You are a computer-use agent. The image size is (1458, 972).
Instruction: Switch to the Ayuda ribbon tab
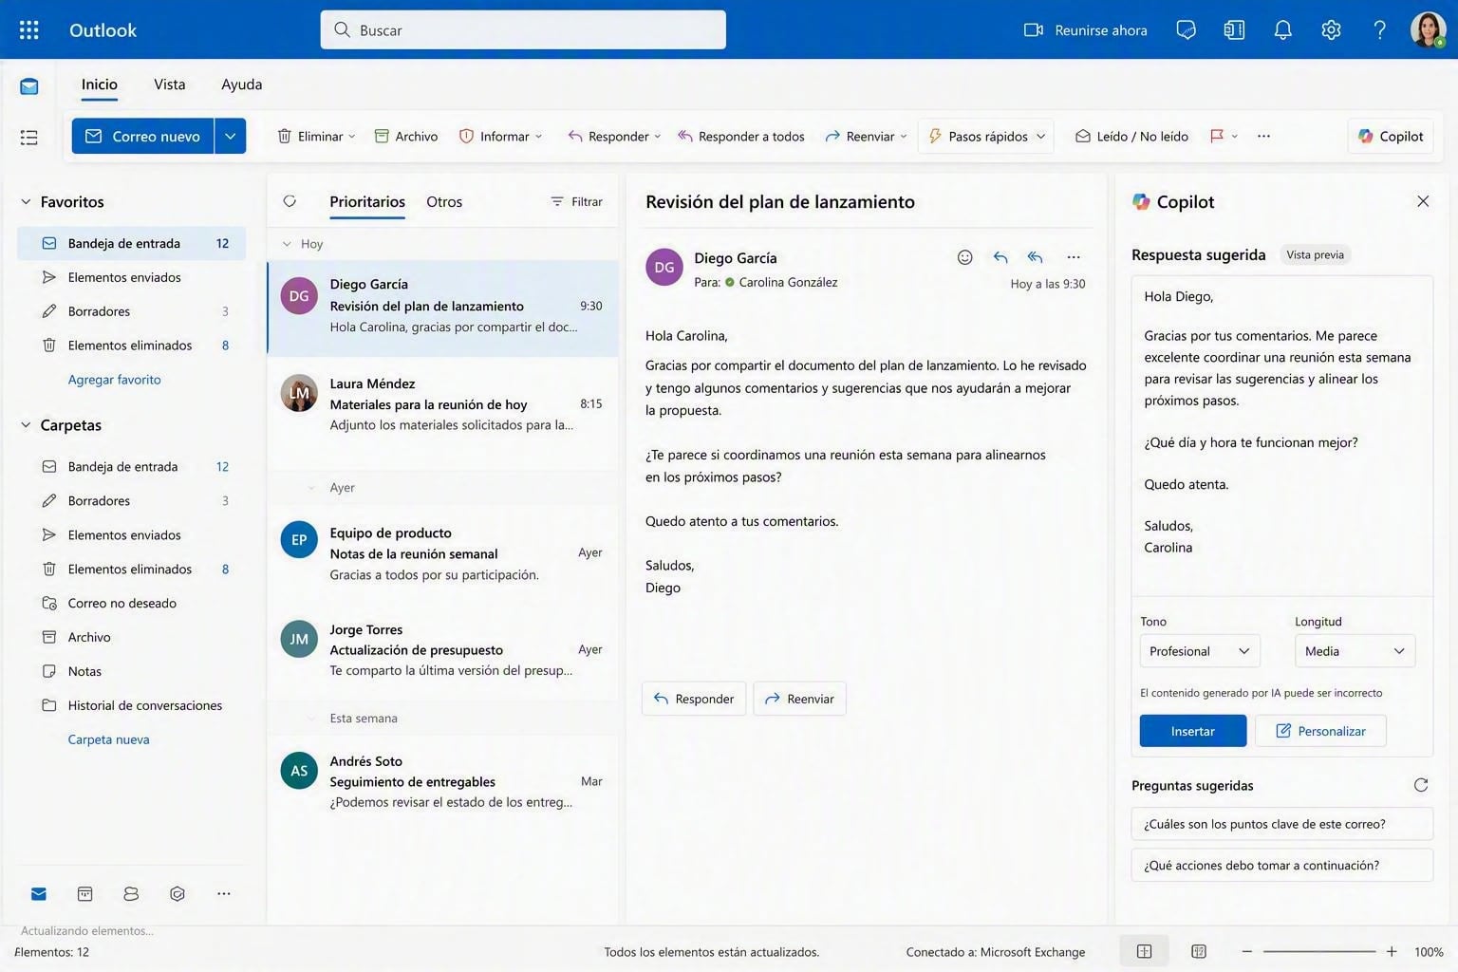click(241, 84)
